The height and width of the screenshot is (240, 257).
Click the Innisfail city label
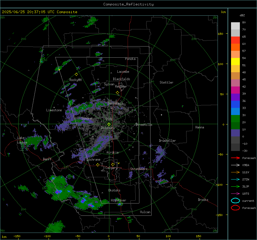click(115, 103)
